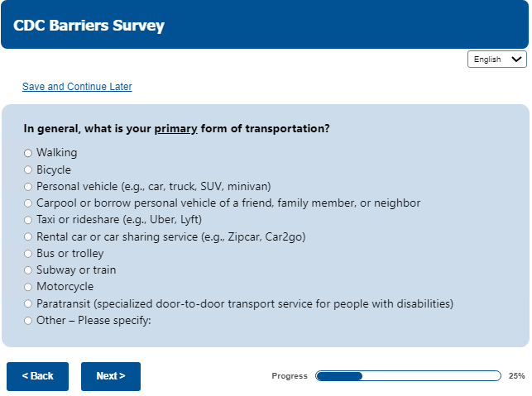Select the Personal vehicle option
This screenshot has height=396, width=532.
[x=28, y=187]
